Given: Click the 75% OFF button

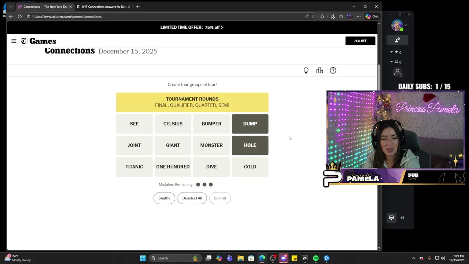Looking at the screenshot, I should 360,41.
